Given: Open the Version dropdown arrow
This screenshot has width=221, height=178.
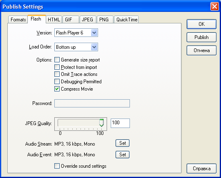Looking at the screenshot, I should pos(94,33).
